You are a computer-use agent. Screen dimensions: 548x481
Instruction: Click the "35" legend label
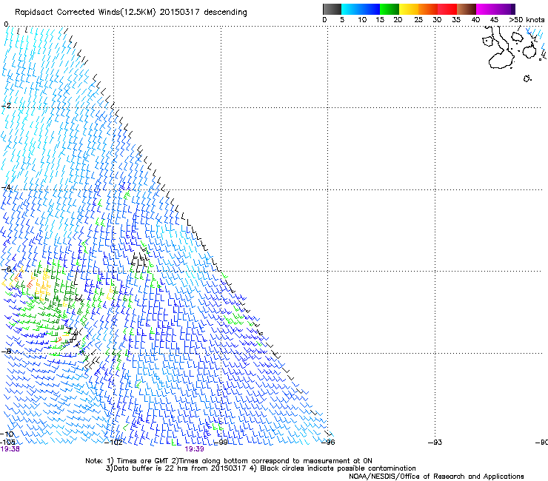tap(456, 20)
